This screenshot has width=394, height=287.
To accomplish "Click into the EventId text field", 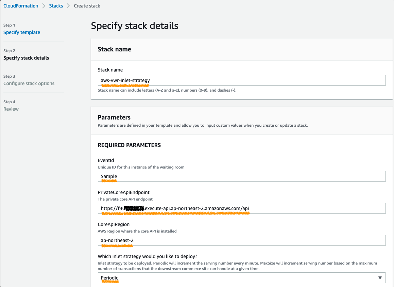I will coord(241,176).
